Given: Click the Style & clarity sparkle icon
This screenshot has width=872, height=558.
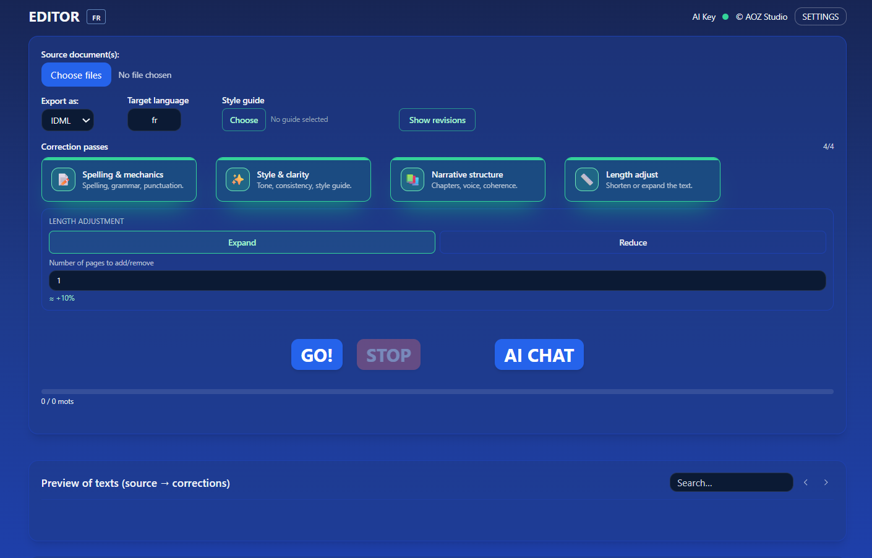Looking at the screenshot, I should point(237,179).
